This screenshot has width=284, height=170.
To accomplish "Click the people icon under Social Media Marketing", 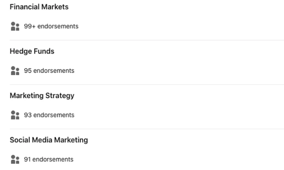I will click(x=15, y=159).
